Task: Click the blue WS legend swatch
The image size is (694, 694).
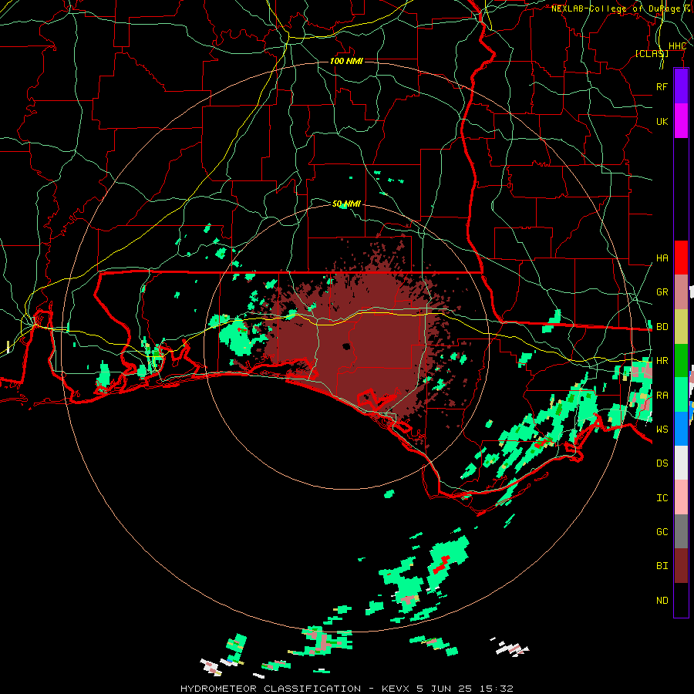Action: pos(681,429)
